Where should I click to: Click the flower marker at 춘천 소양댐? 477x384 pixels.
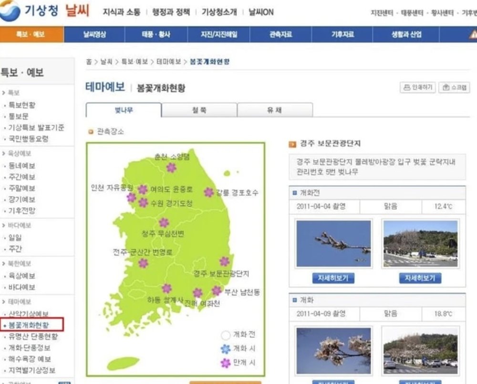point(171,168)
